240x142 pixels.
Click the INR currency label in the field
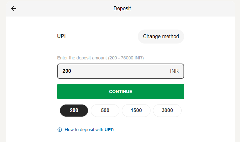point(174,71)
